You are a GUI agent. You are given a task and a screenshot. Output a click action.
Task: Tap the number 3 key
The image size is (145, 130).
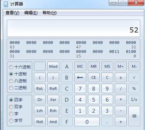pyautogui.click(x=107, y=111)
